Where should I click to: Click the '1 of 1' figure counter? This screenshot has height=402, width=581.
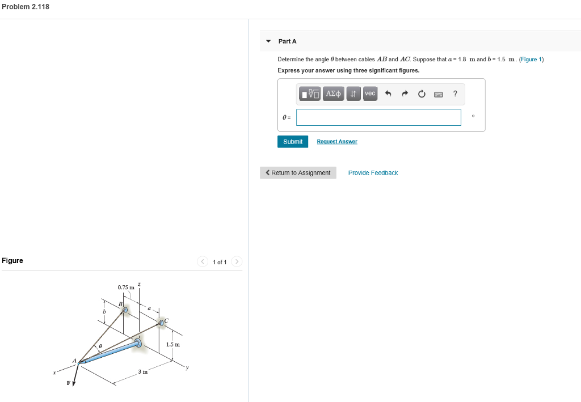click(220, 262)
